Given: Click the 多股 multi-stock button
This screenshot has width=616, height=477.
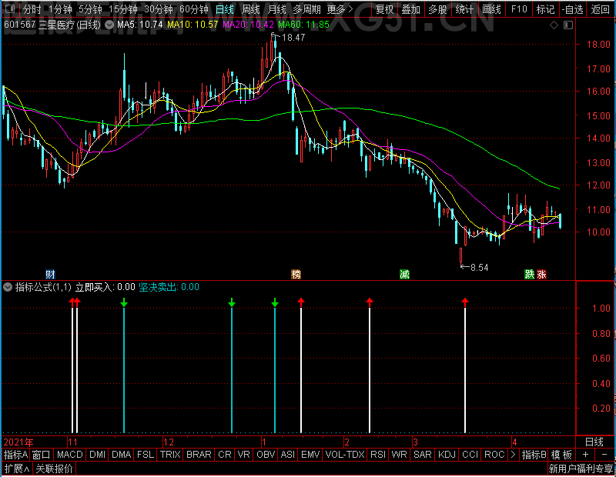Looking at the screenshot, I should [437, 8].
